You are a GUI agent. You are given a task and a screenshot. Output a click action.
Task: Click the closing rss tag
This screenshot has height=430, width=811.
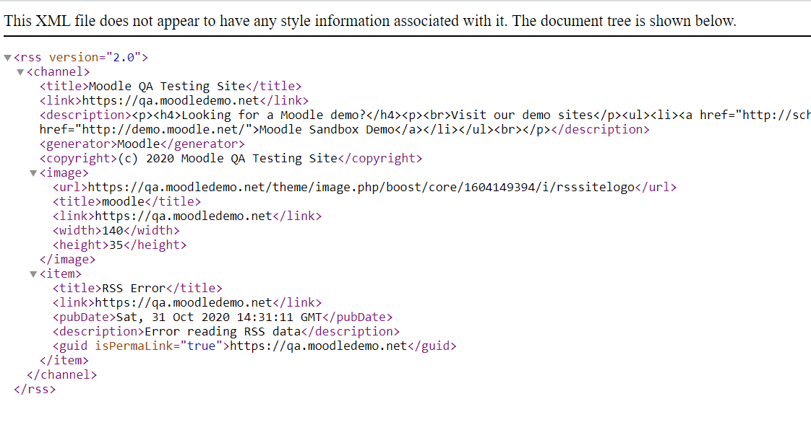(35, 390)
